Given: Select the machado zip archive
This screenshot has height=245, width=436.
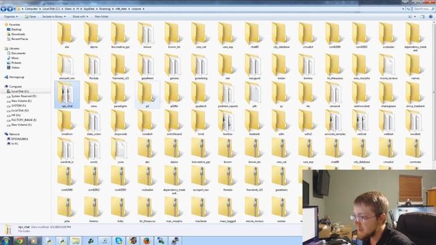Looking at the screenshot, I should [201, 209].
